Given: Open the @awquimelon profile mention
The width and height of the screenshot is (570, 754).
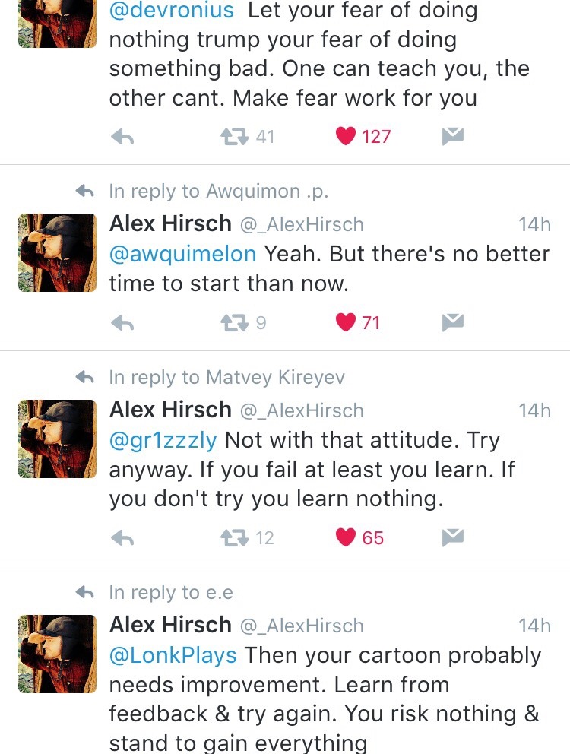Looking at the screenshot, I should tap(182, 254).
